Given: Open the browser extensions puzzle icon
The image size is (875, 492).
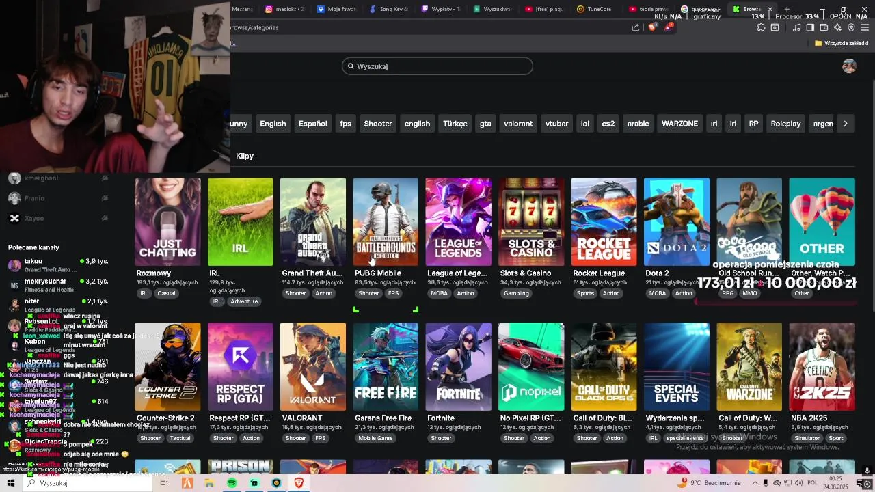Looking at the screenshot, I should pyautogui.click(x=761, y=27).
